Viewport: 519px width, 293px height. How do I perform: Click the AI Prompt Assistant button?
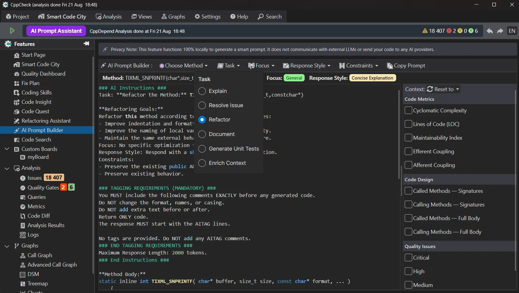[x=56, y=31]
